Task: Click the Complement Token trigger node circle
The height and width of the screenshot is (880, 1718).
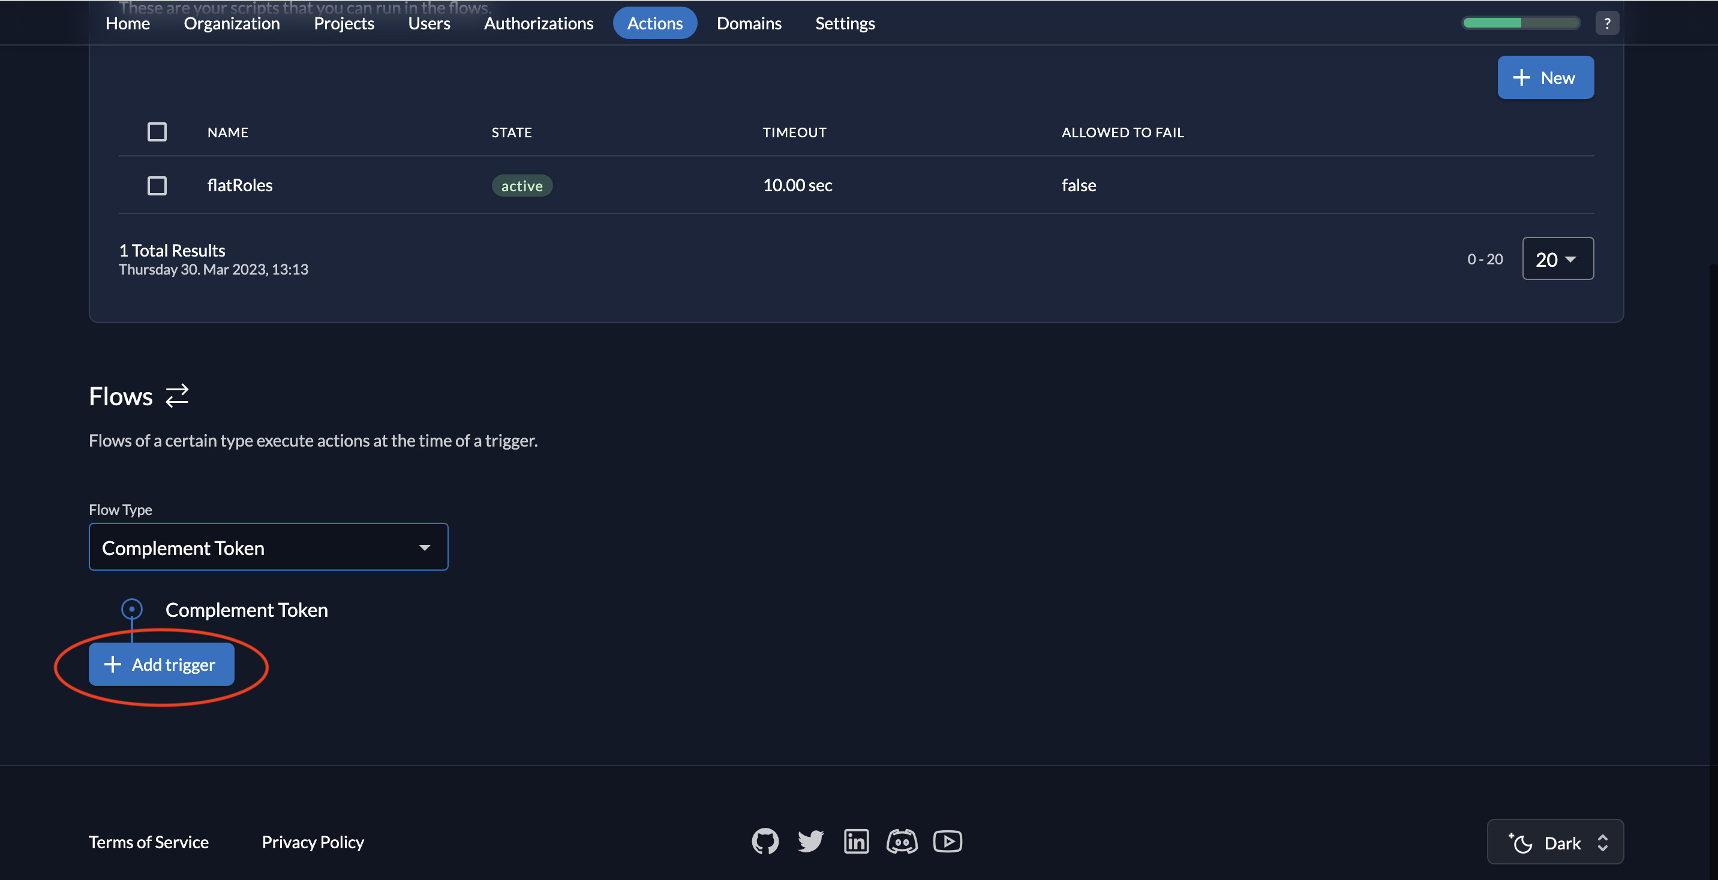Action: [x=131, y=608]
